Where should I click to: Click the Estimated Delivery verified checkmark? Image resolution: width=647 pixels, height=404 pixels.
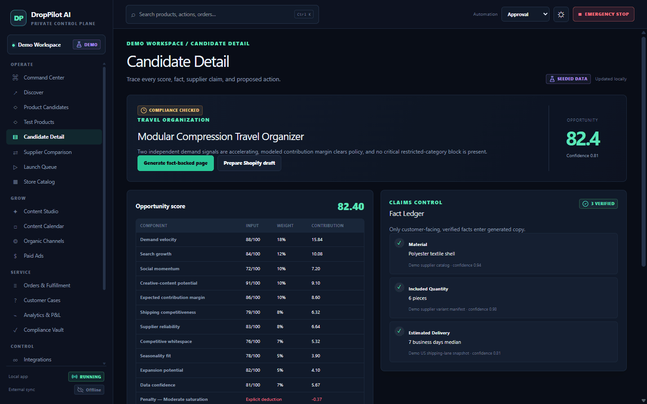399,331
